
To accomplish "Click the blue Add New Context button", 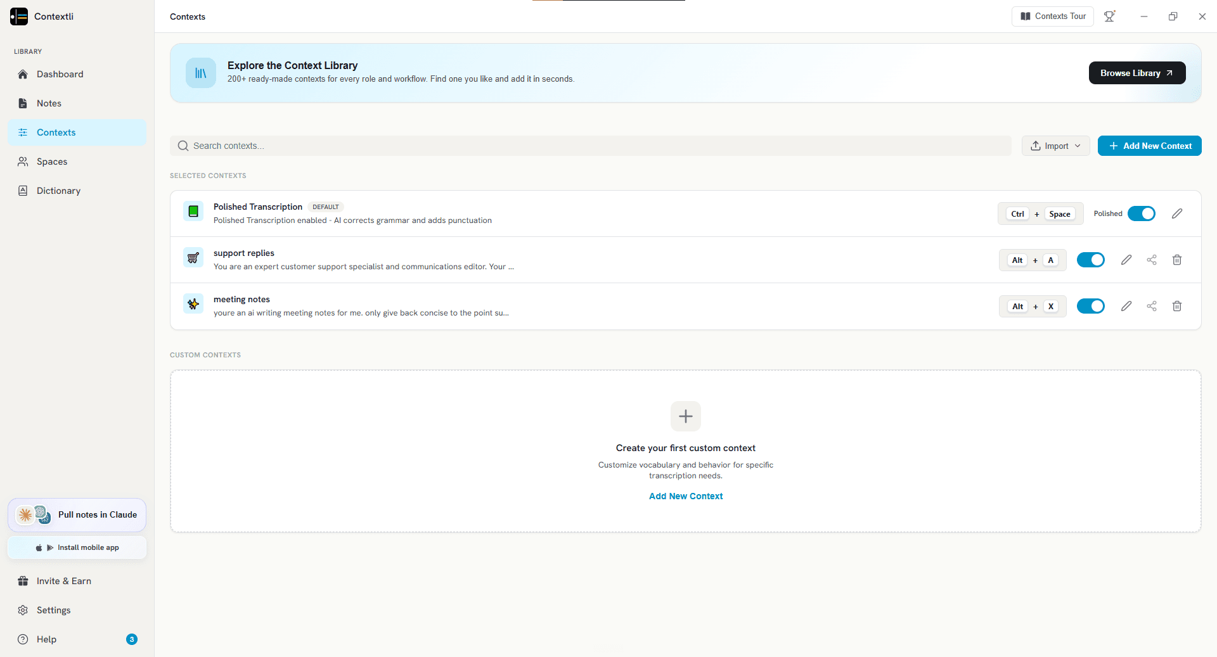I will click(x=1150, y=146).
